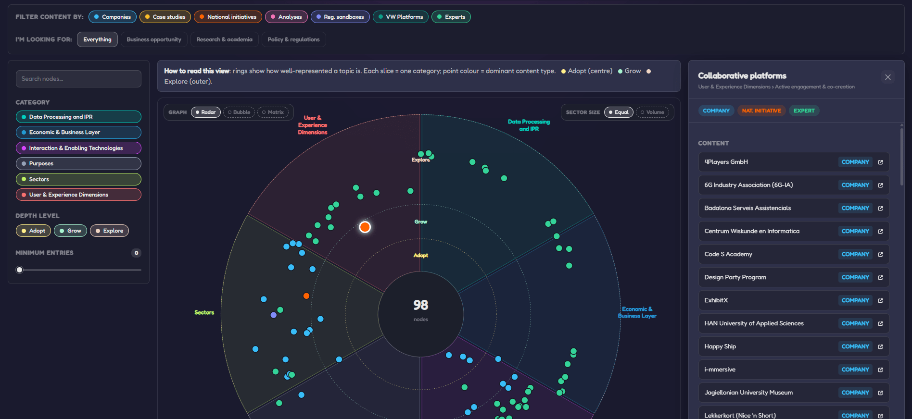This screenshot has height=419, width=912.
Task: Toggle Purposes category
Action: 78,163
